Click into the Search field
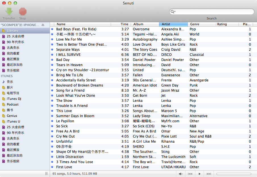 212,12
